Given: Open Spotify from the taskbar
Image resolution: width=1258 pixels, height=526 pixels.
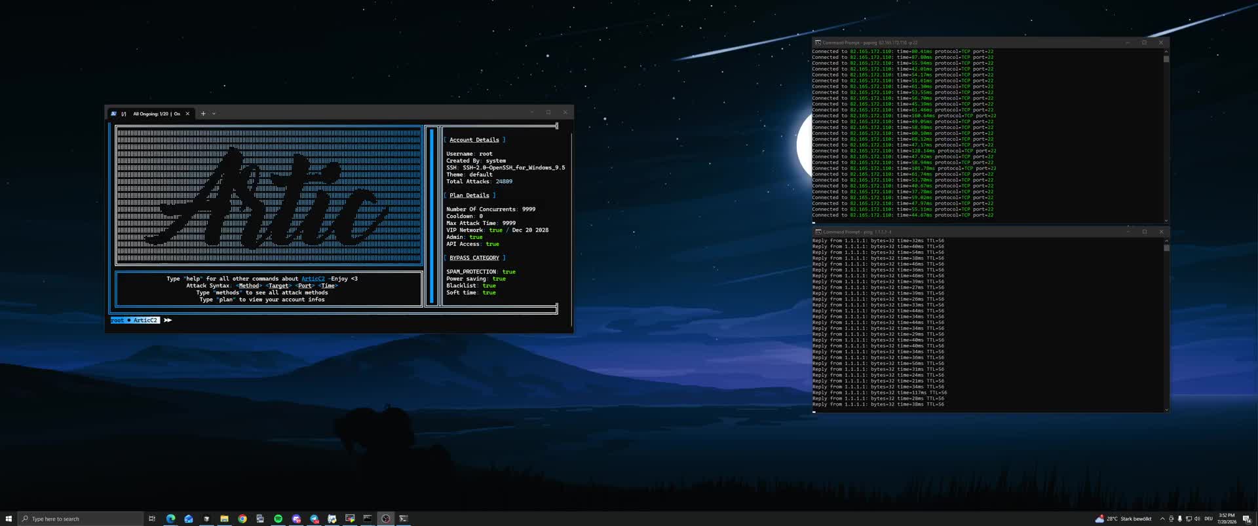Looking at the screenshot, I should click(278, 519).
